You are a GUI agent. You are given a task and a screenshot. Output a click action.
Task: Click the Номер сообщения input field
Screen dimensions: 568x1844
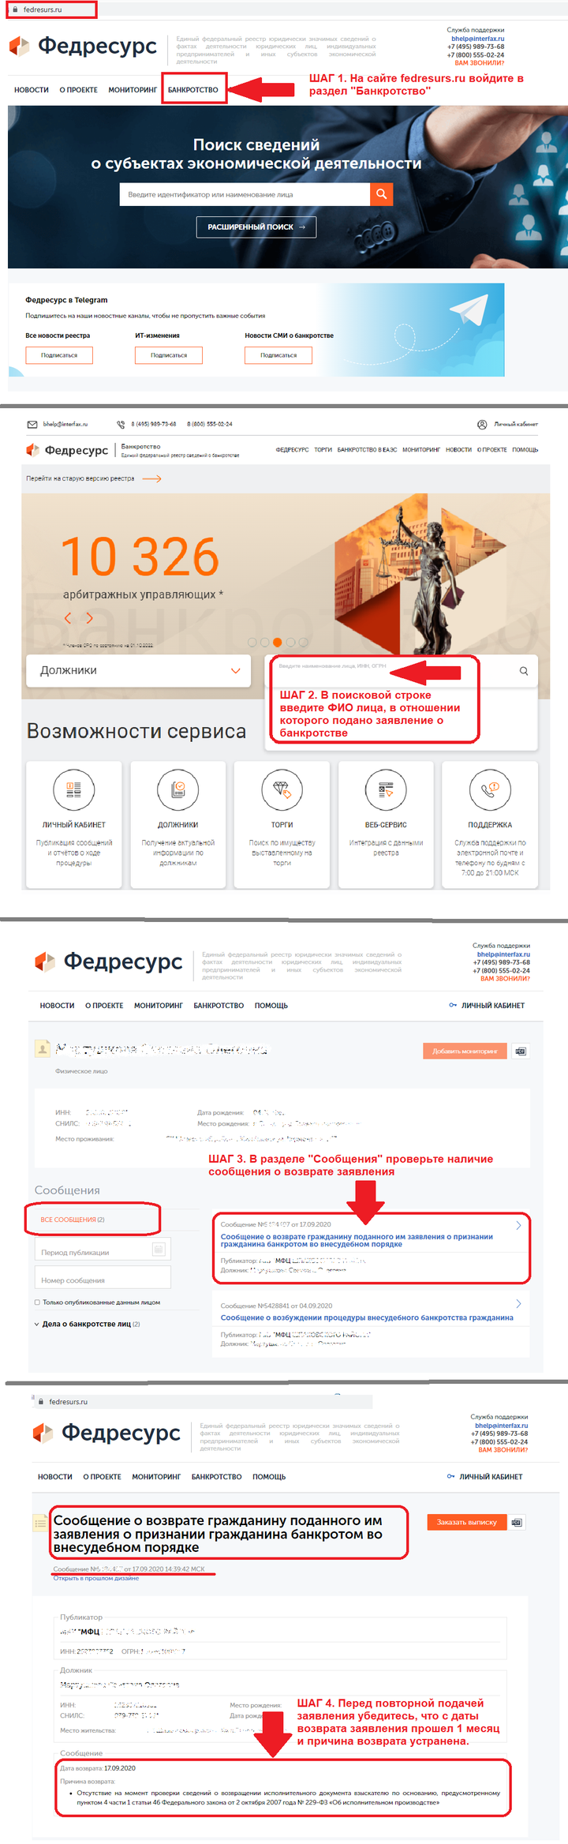(x=103, y=1277)
